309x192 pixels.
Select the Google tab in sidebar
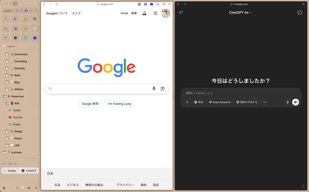coord(10,170)
